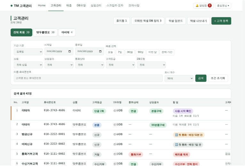Open the 고객관리 menu
The image size is (245, 168).
coord(56,5)
